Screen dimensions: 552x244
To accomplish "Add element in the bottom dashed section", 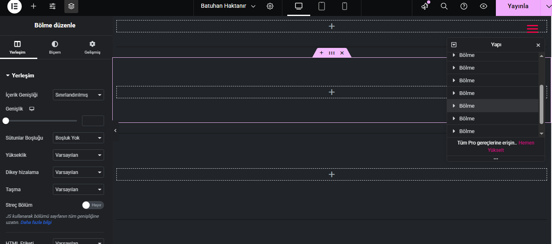I will coord(332,174).
